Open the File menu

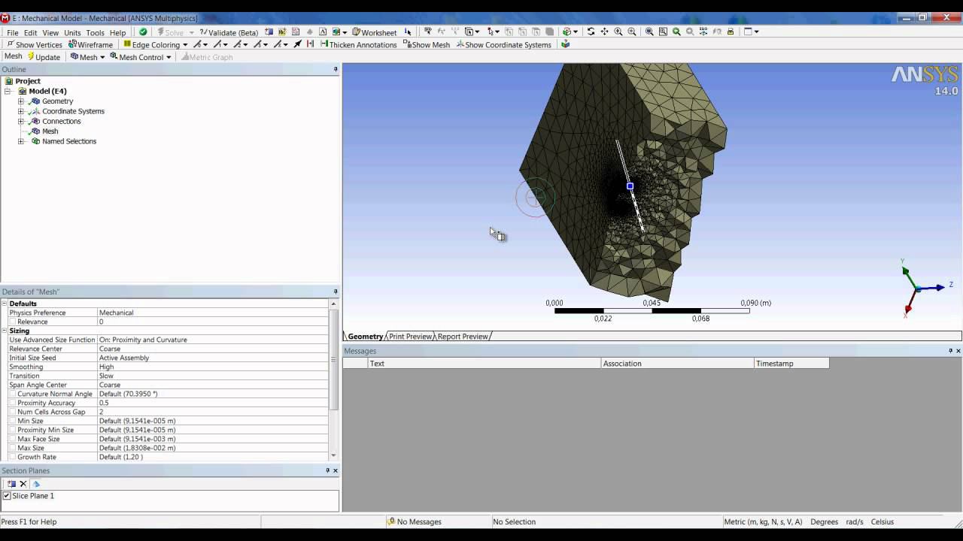pos(13,32)
